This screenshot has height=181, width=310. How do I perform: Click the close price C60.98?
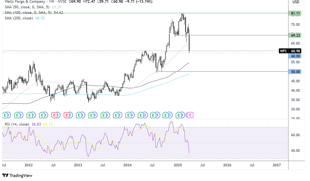click(x=117, y=2)
